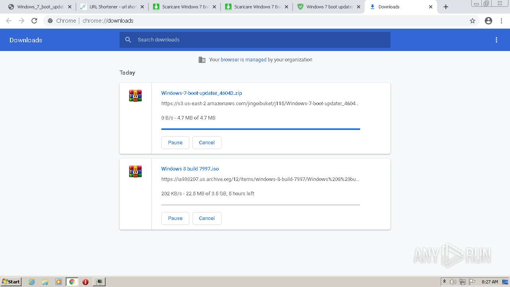Click the '0 B/s - 4.7 MB of 4.7 MB' status

click(x=188, y=118)
